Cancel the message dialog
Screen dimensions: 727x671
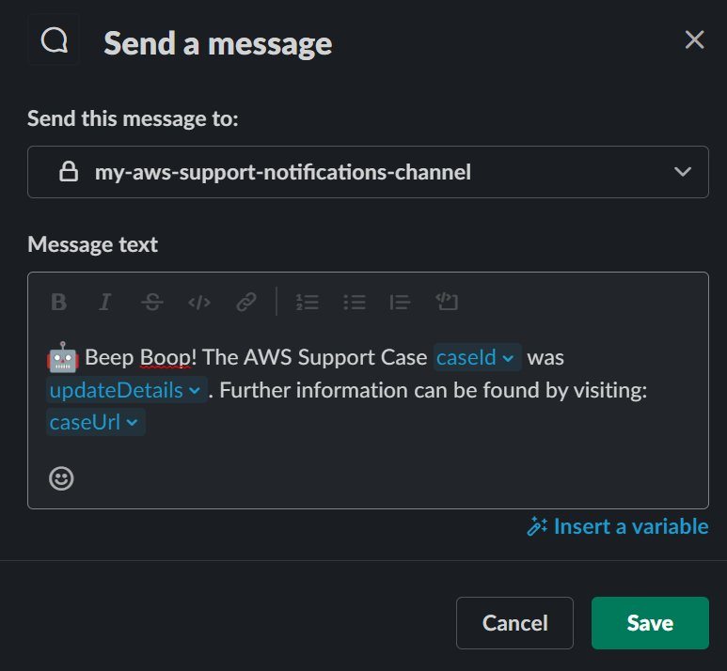(514, 623)
